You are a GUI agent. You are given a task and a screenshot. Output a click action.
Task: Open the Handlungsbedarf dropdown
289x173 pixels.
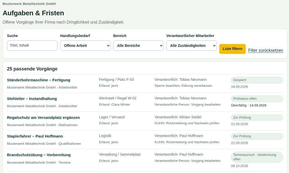85,46
